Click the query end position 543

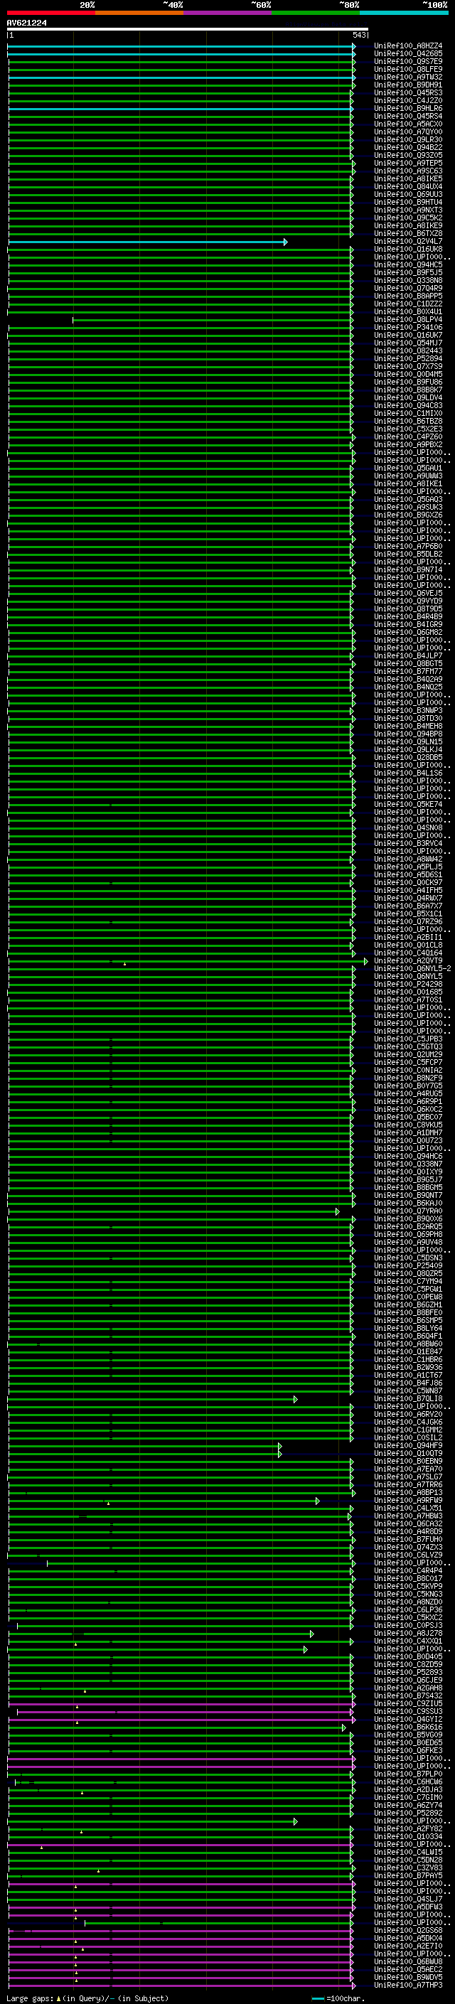(x=359, y=35)
